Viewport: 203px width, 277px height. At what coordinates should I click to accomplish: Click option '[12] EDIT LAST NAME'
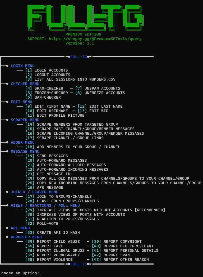coord(100,106)
